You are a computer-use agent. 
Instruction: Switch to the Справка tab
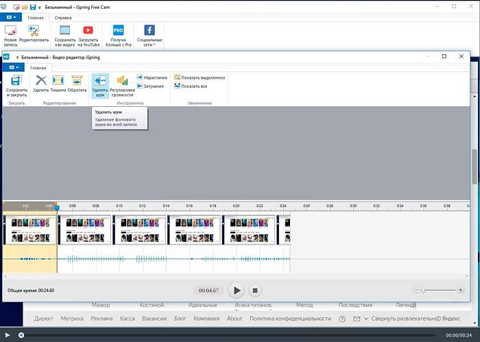tap(63, 16)
